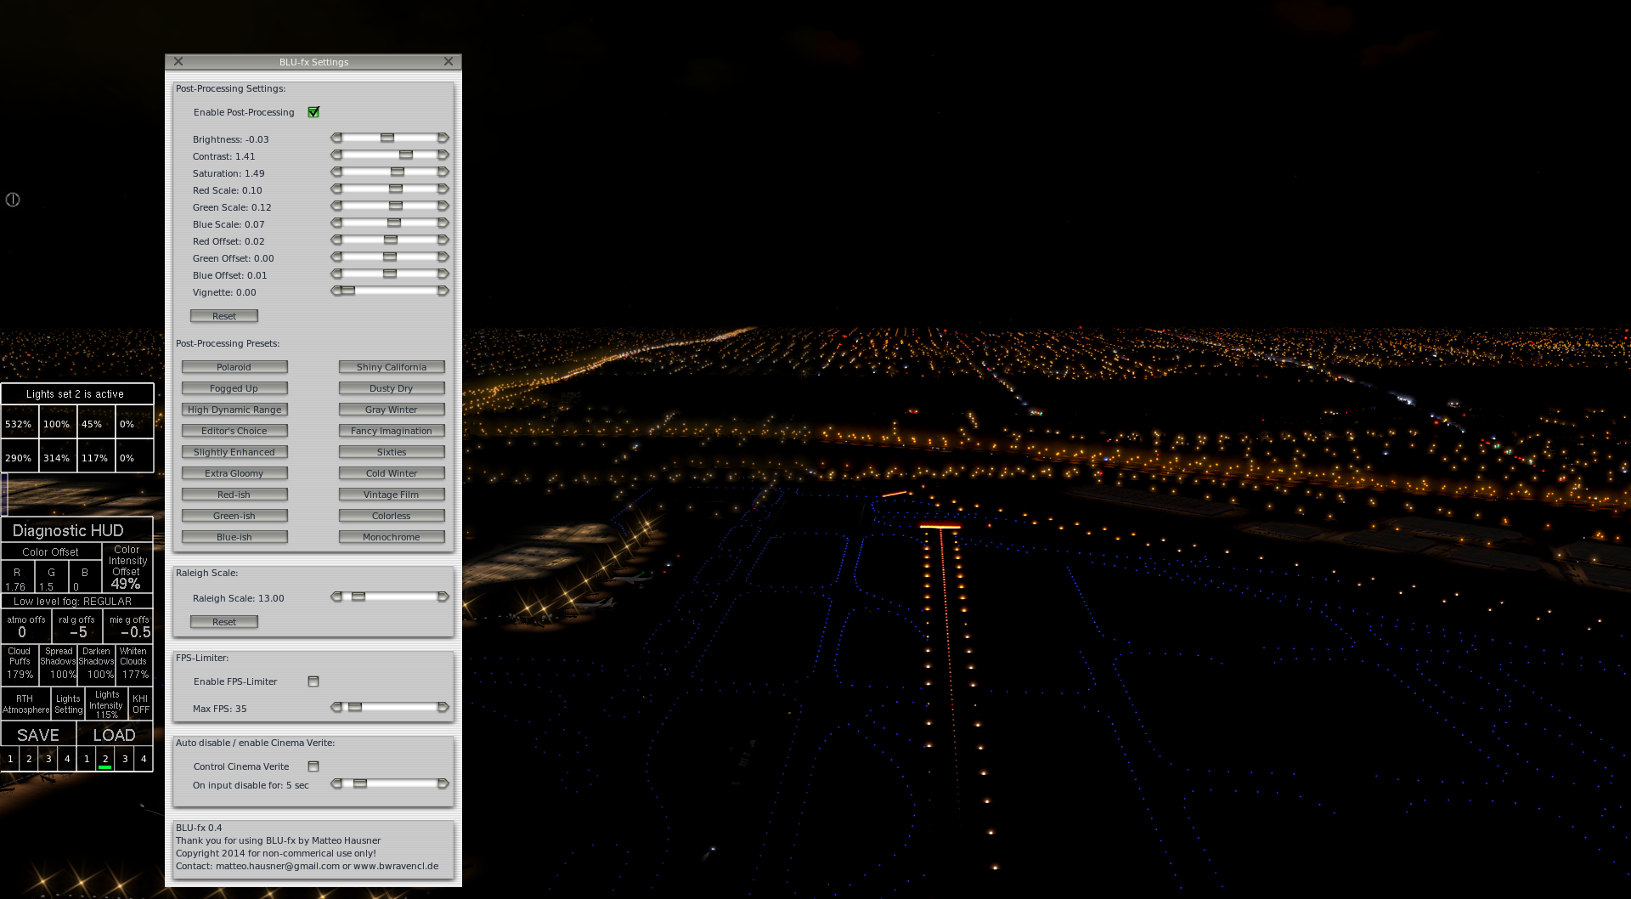Click the Green Scale right arrow
The height and width of the screenshot is (899, 1631).
[x=443, y=206]
